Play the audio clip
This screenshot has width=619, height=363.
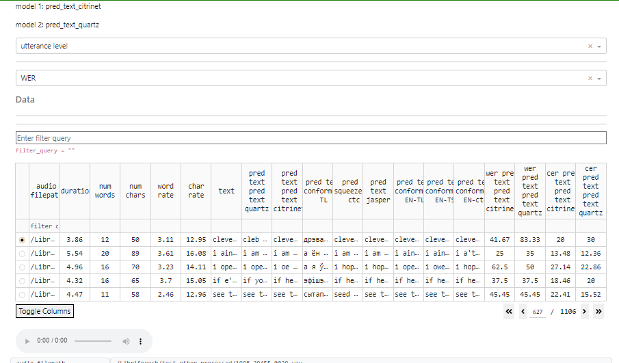tap(27, 340)
